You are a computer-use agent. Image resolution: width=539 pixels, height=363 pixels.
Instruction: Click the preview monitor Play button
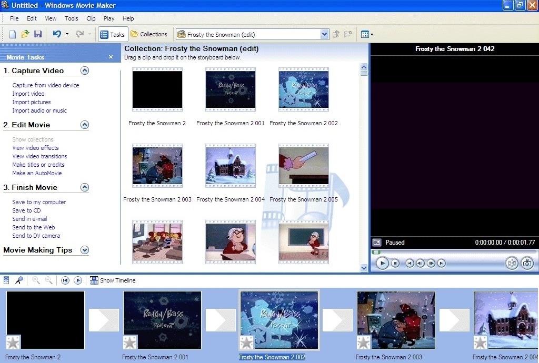[x=382, y=264]
